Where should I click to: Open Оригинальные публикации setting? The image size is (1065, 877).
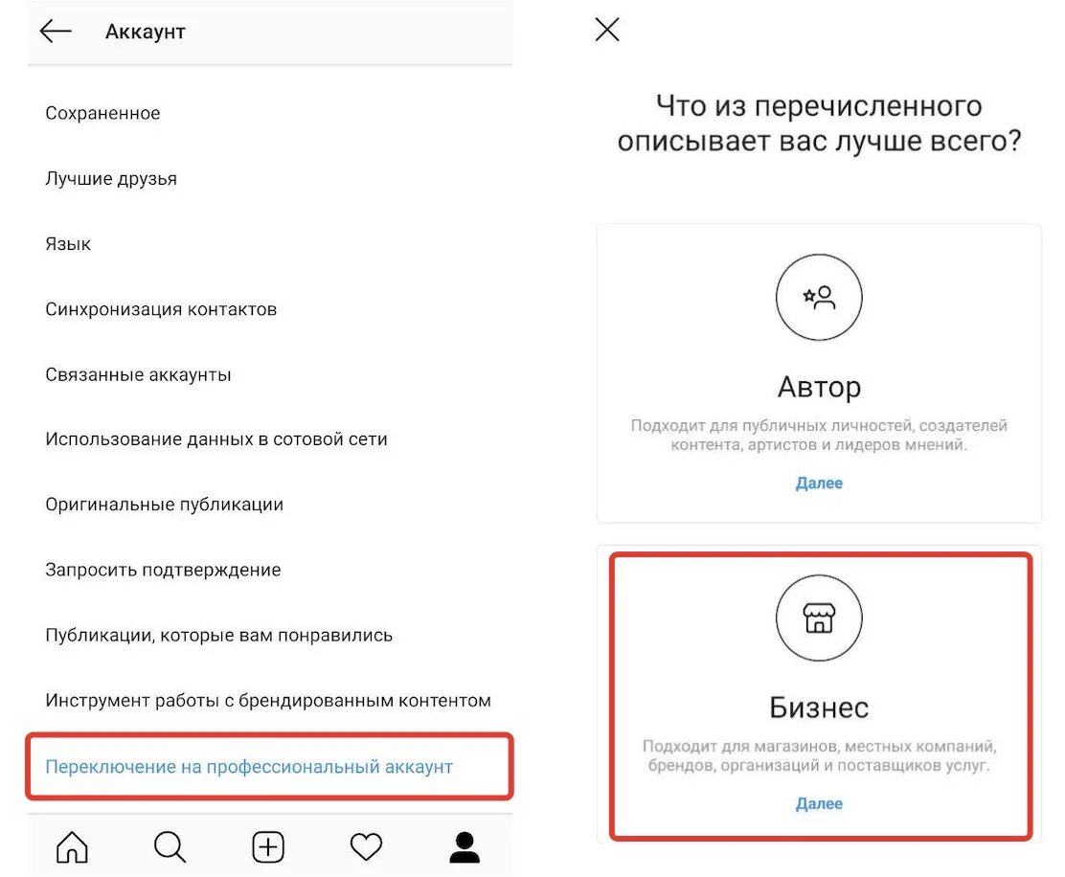pyautogui.click(x=164, y=505)
